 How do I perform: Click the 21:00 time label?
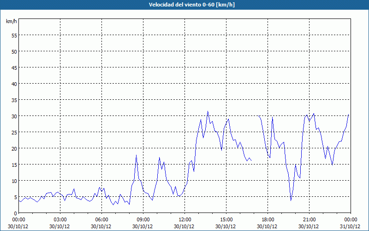[309, 220]
